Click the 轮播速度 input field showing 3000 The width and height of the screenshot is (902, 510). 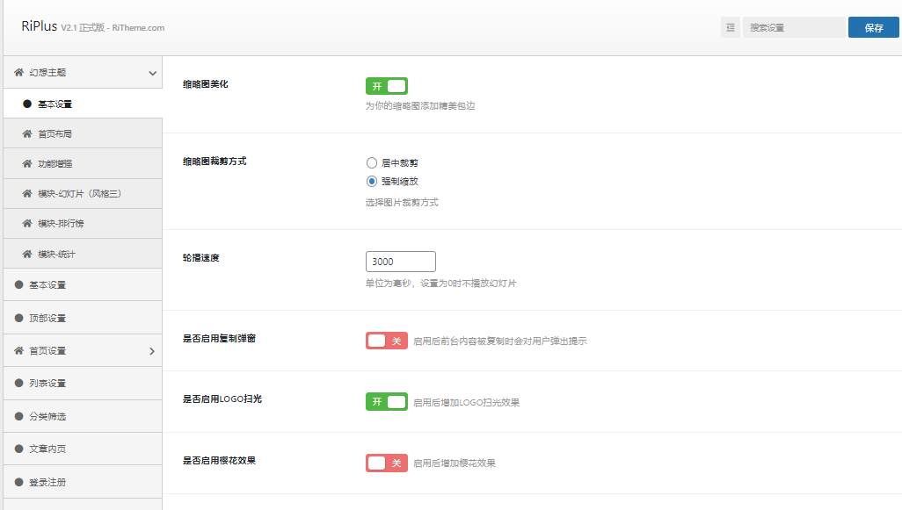coord(400,262)
